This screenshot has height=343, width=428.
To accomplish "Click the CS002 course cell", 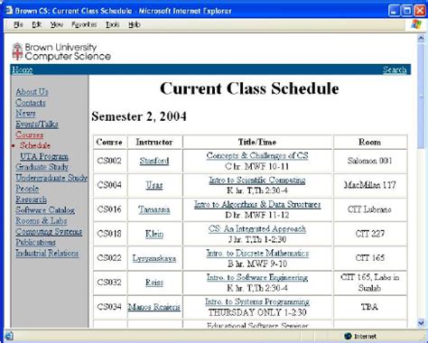I will coord(109,161).
